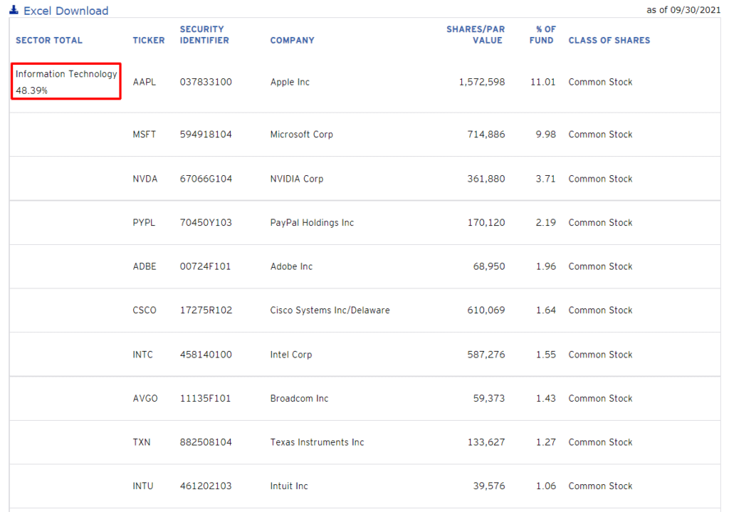This screenshot has height=512, width=729.
Task: Click the ADBE ticker cell
Action: click(145, 266)
